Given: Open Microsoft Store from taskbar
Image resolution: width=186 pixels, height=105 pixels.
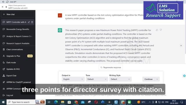Looking at the screenshot, I should [69, 102].
